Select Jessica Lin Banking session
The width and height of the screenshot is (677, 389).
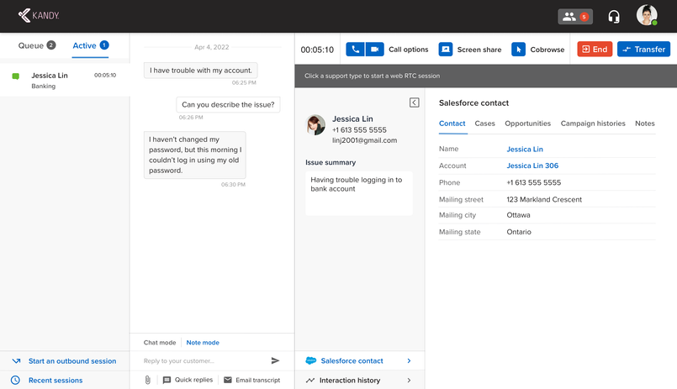(x=65, y=80)
